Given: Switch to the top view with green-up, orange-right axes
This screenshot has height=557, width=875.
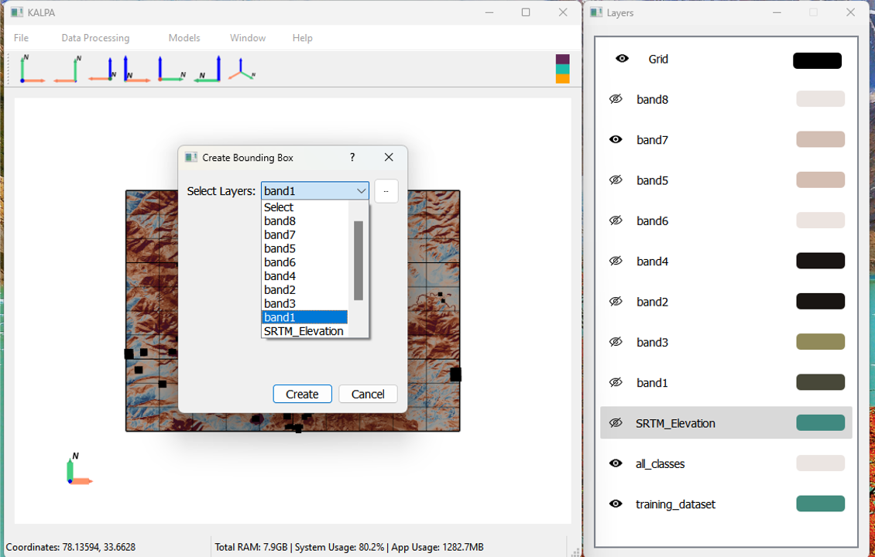Looking at the screenshot, I should pyautogui.click(x=33, y=69).
